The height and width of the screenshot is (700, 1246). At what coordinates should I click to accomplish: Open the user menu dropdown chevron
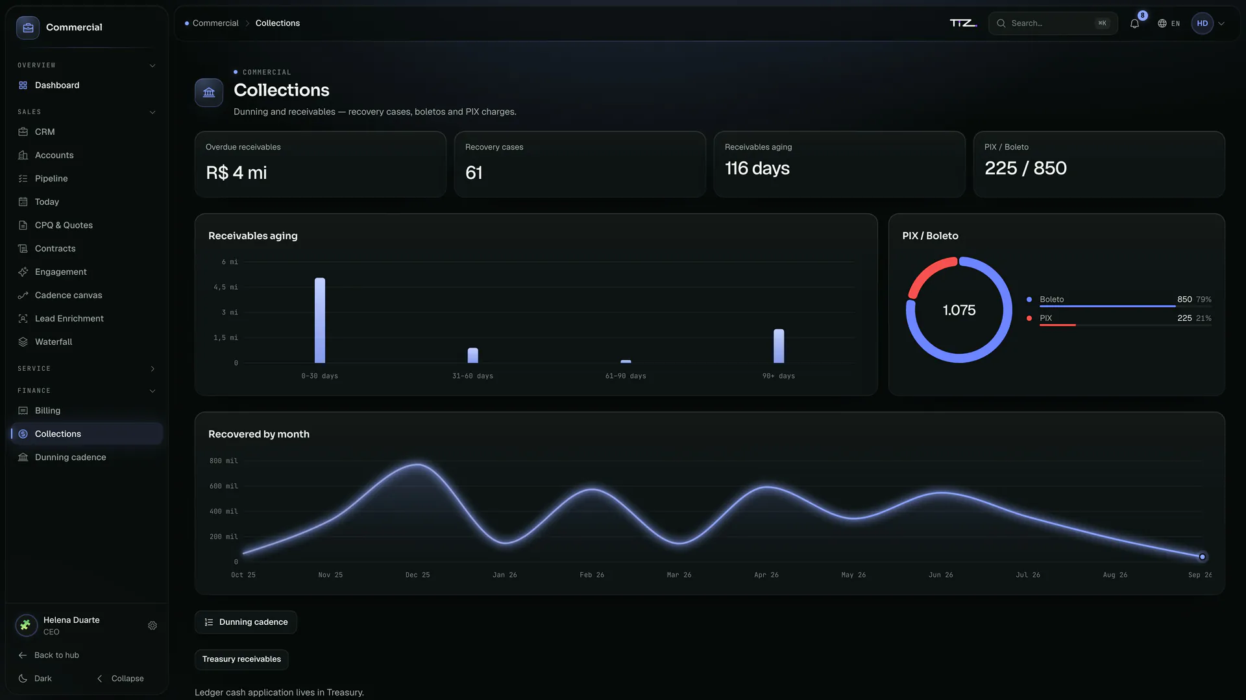pos(1221,23)
